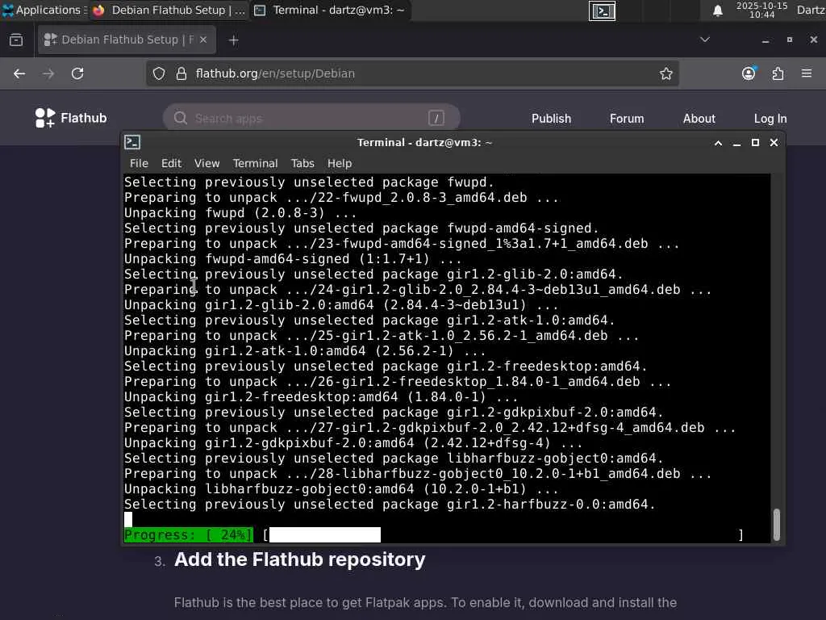
Task: Click the Flathub logo
Action: [71, 118]
